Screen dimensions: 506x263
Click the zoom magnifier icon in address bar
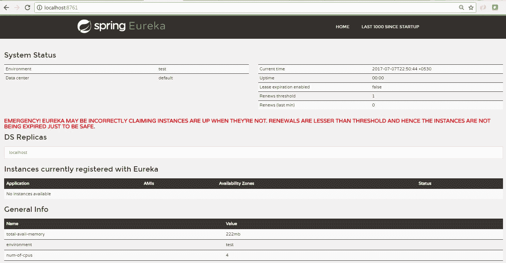point(462,8)
